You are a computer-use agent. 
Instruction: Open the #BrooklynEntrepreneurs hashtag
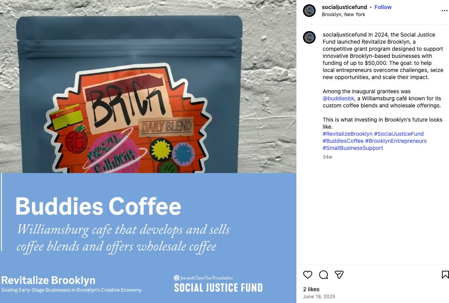[x=396, y=141]
